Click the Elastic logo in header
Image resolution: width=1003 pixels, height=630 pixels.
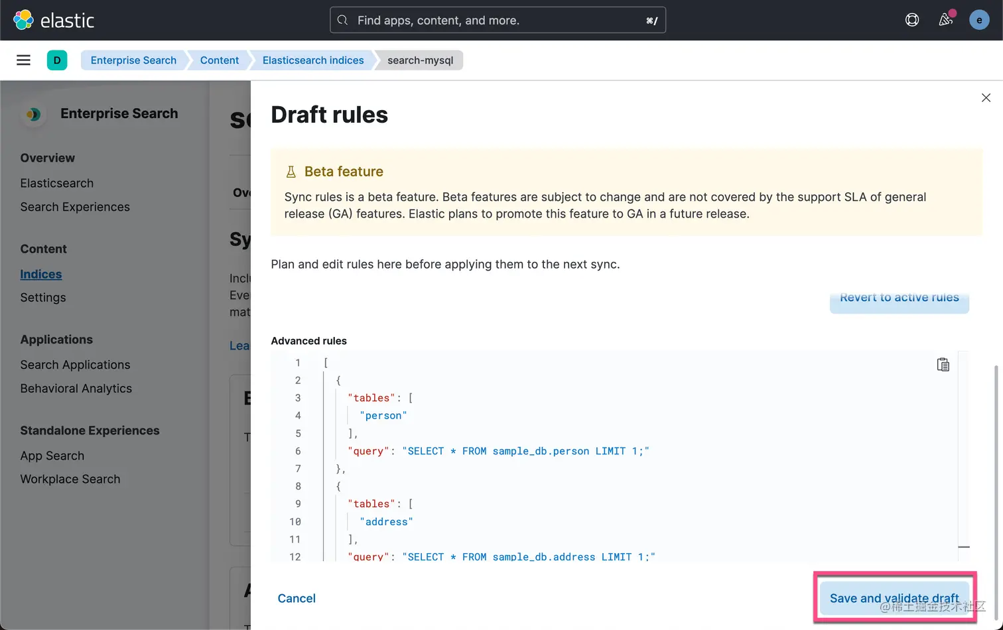click(x=54, y=20)
